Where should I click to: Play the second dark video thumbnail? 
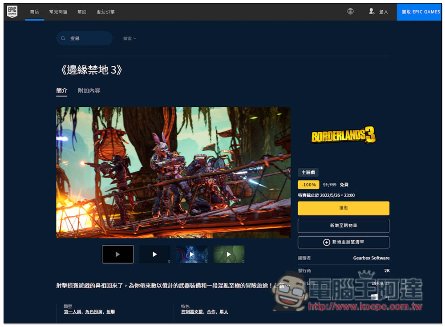(x=155, y=254)
